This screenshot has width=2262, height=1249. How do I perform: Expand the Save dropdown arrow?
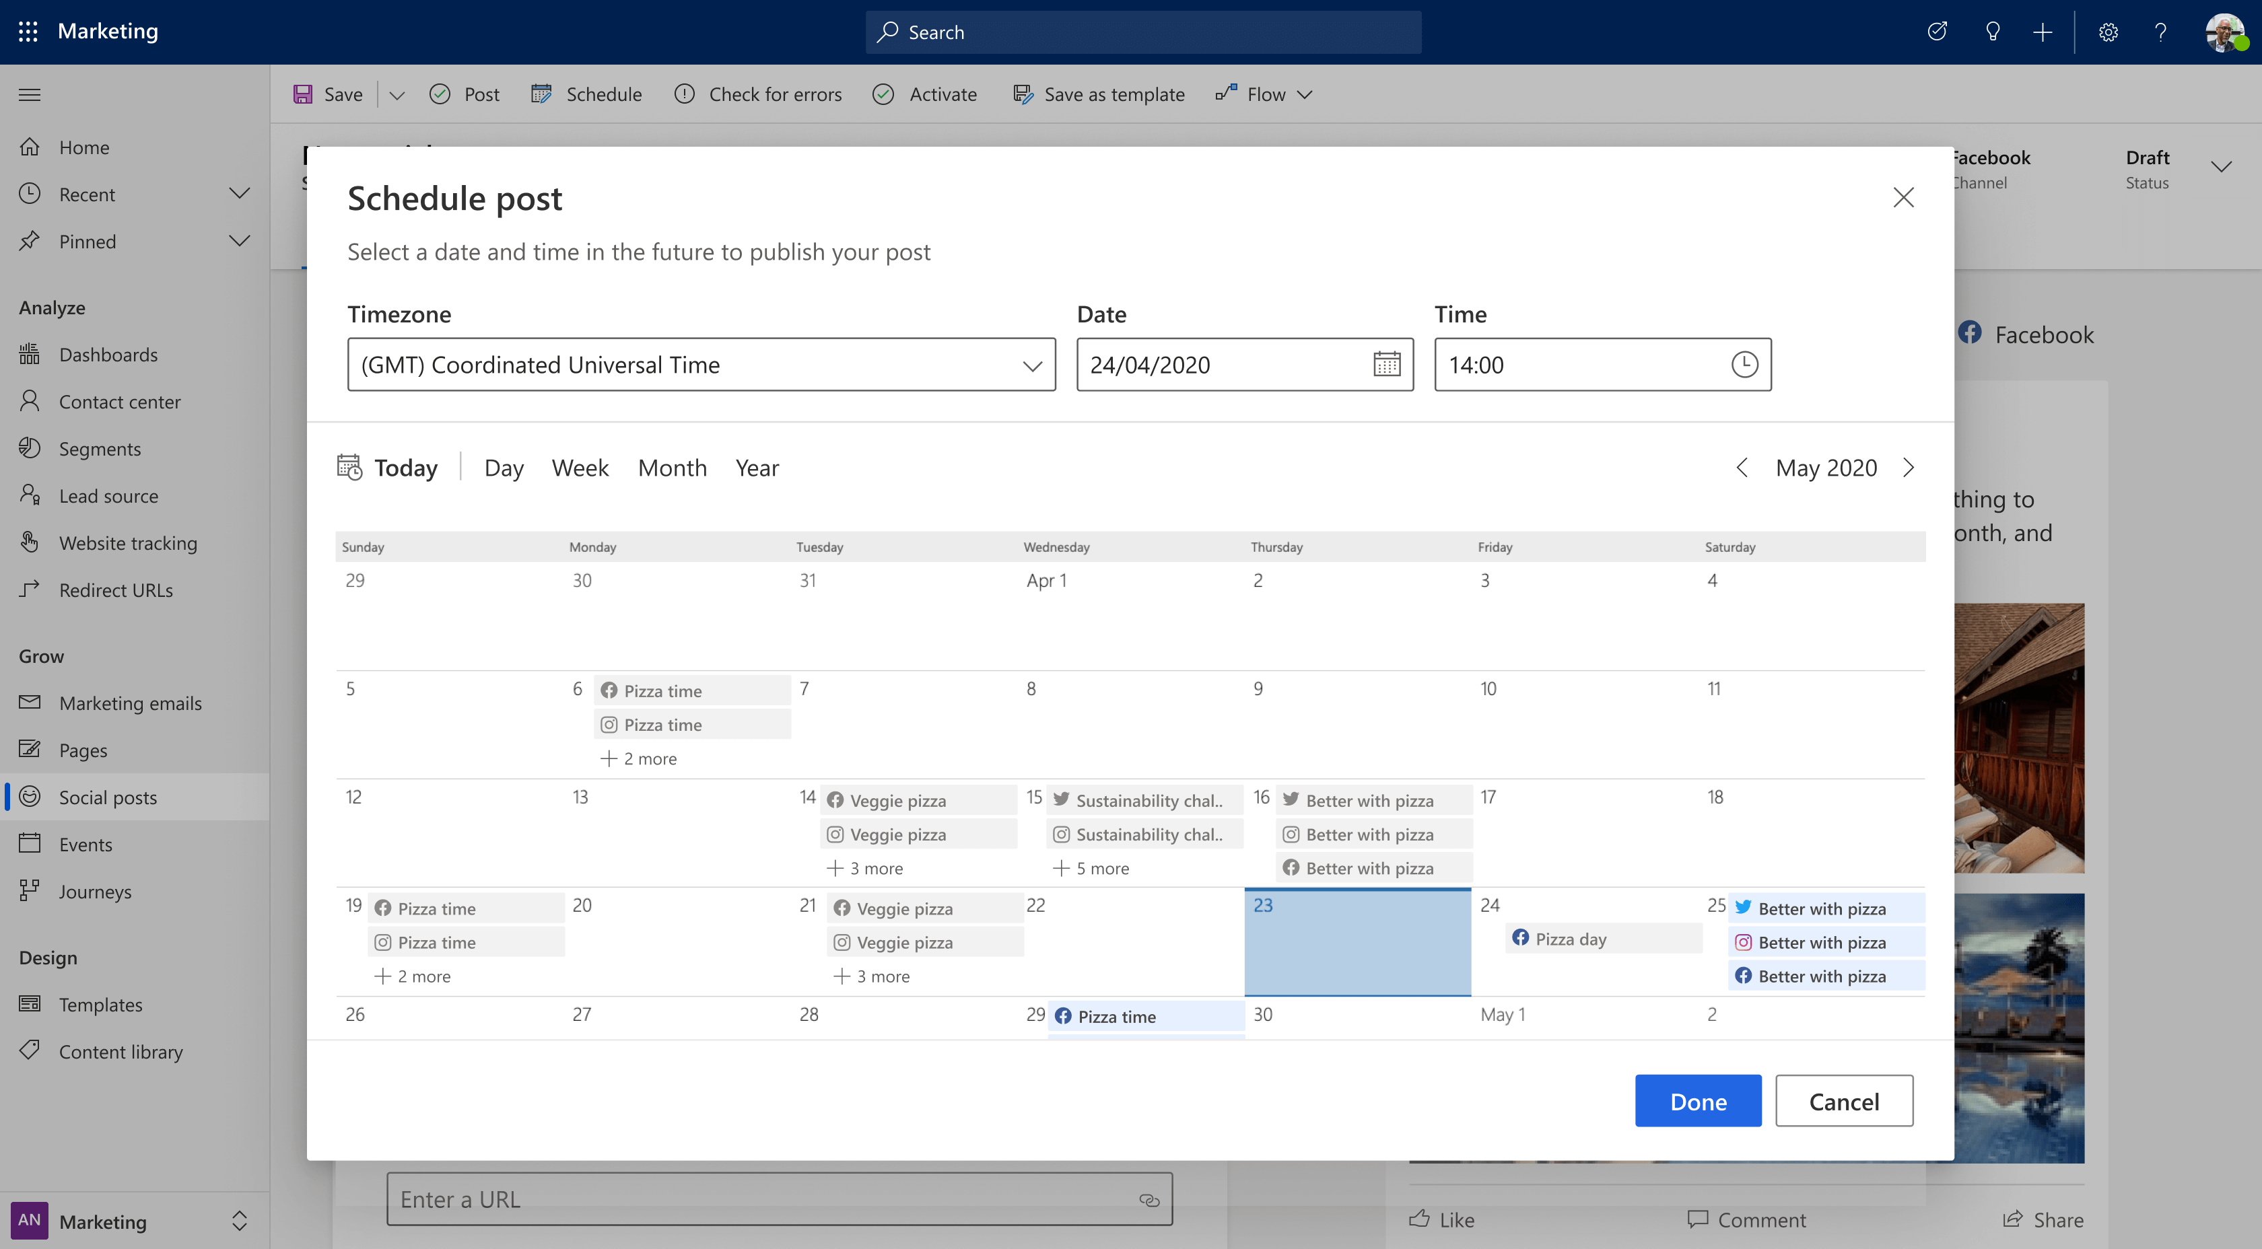click(x=394, y=94)
